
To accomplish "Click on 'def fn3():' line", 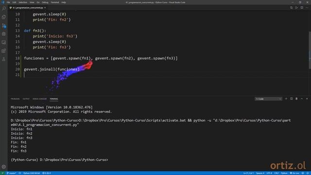I will 35,31.
